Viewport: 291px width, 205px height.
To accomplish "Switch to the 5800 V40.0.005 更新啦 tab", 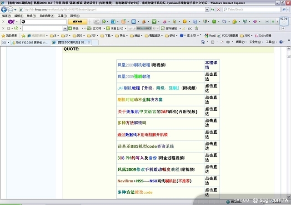I will [30, 43].
